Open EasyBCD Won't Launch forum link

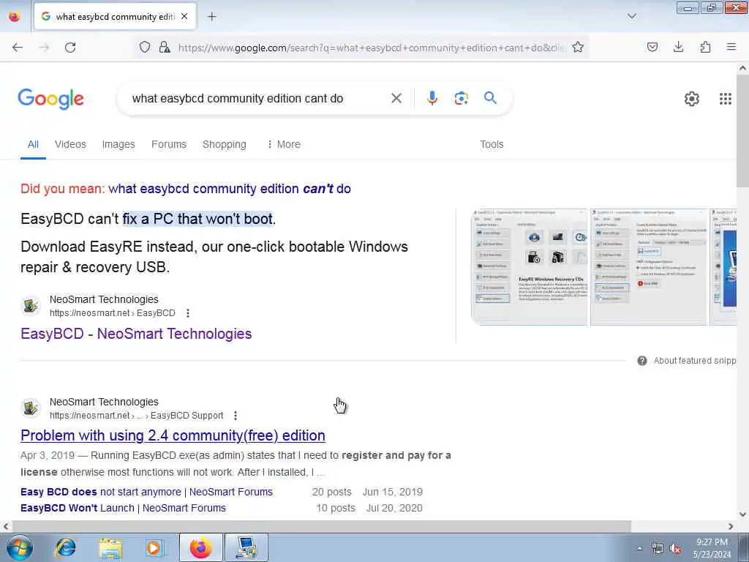pyautogui.click(x=123, y=508)
